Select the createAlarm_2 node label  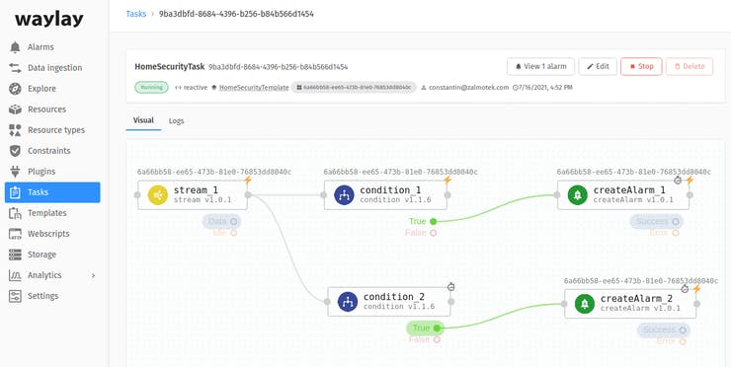tap(636, 299)
